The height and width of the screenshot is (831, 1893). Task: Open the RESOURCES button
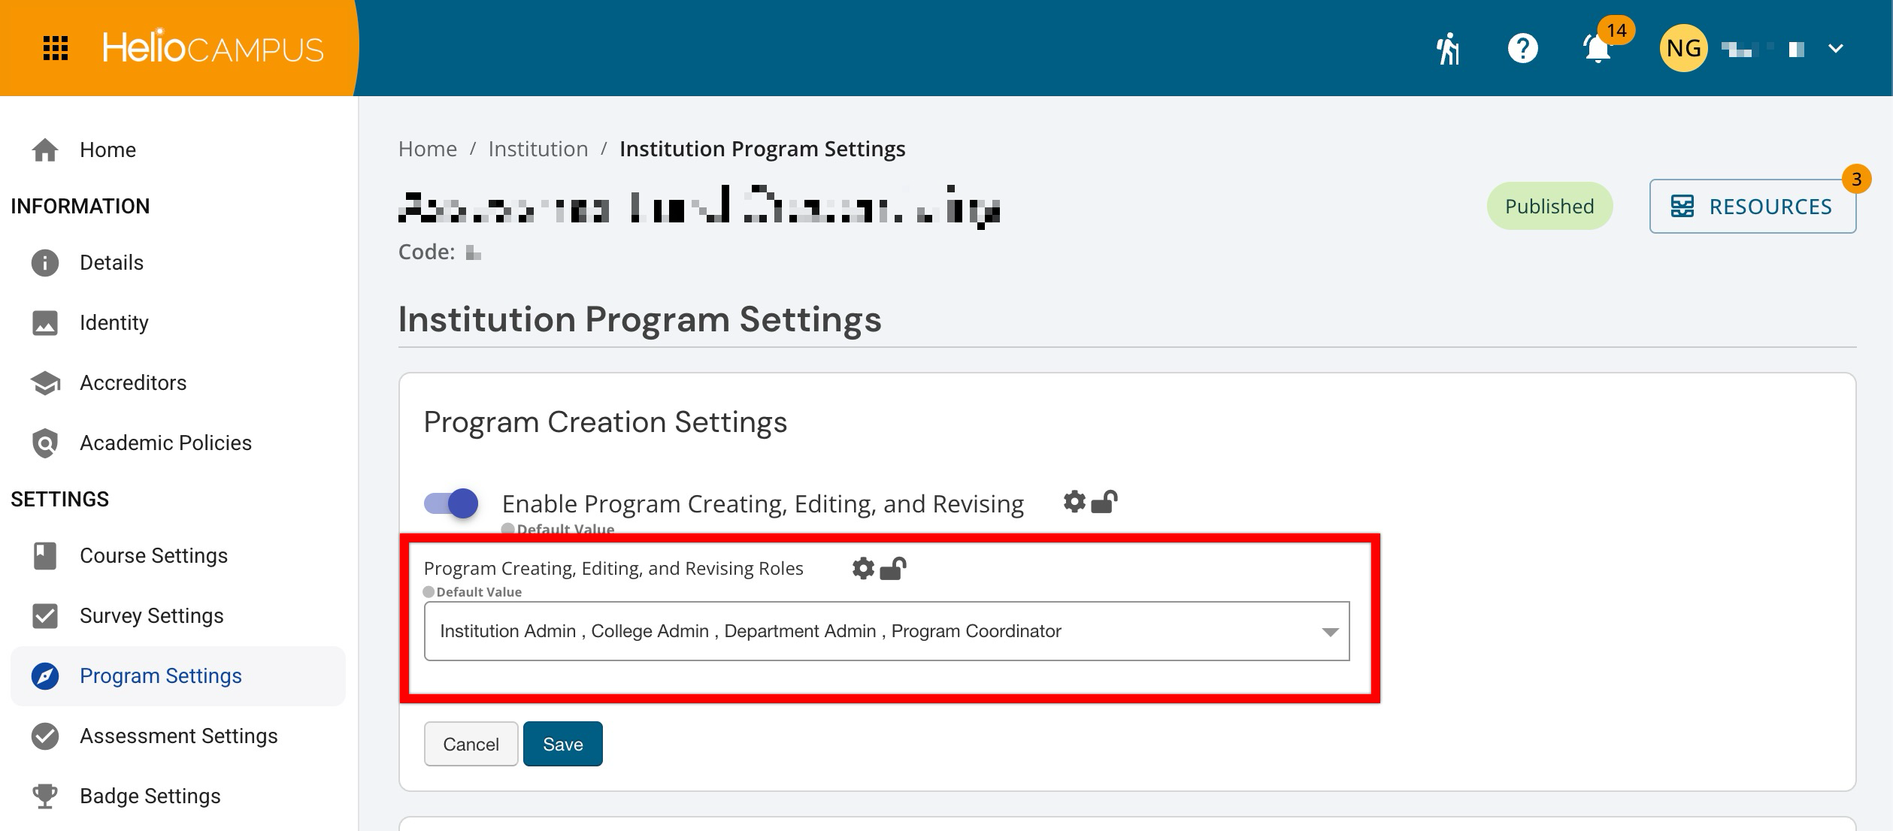point(1752,206)
